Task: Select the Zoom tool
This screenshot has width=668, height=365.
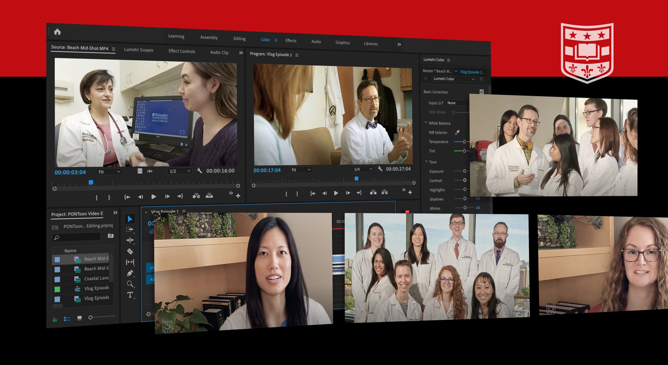Action: [130, 284]
